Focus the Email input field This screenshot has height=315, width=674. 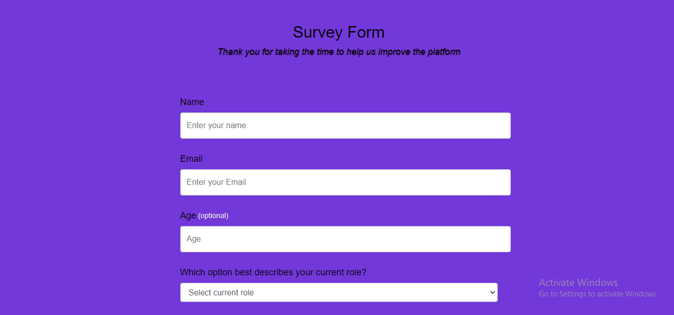click(x=346, y=182)
